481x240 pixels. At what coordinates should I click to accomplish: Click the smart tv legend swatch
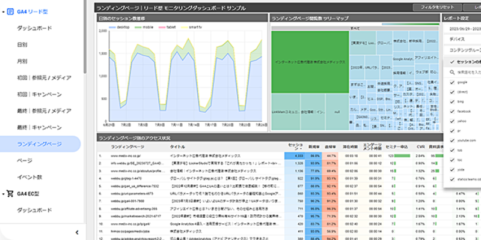click(185, 27)
